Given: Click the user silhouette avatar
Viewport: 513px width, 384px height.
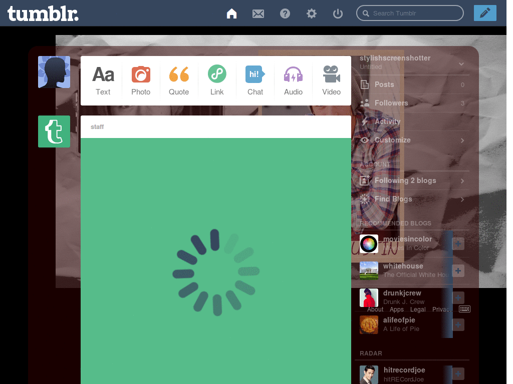Looking at the screenshot, I should [54, 72].
